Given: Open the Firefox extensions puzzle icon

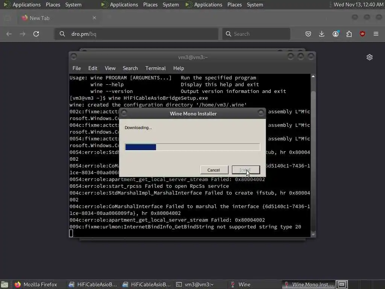Looking at the screenshot, I should 349,34.
